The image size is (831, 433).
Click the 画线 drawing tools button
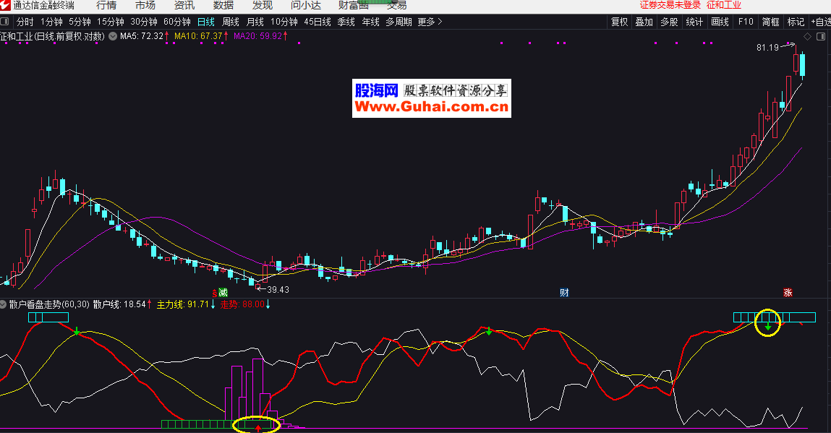point(720,22)
